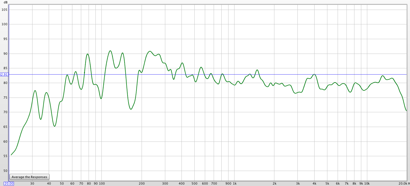Image resolution: width=410 pixels, height=186 pixels.
Task: Click the 1k label on the frequency axis
Action: click(x=234, y=183)
